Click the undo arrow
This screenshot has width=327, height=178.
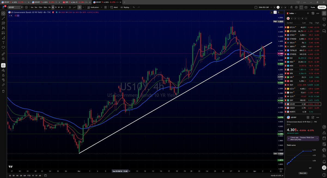tap(134, 7)
